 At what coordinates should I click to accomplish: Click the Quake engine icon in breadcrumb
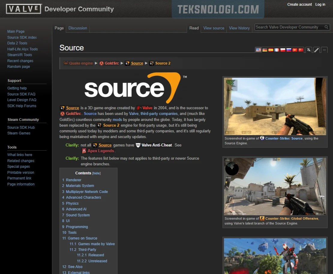66,63
